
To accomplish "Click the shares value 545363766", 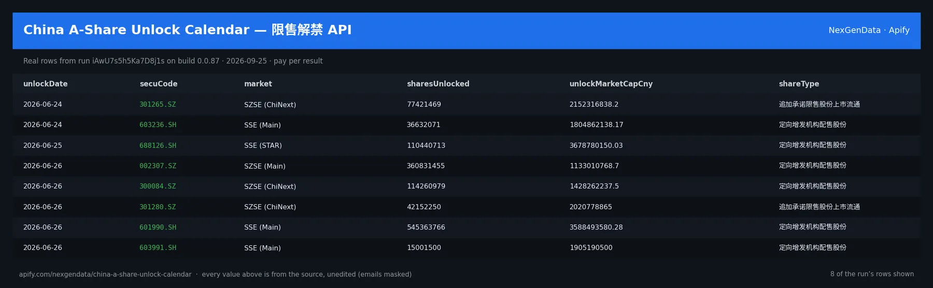I will coord(426,227).
